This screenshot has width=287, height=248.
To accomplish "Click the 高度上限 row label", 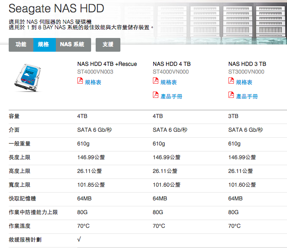I will click(x=20, y=171).
